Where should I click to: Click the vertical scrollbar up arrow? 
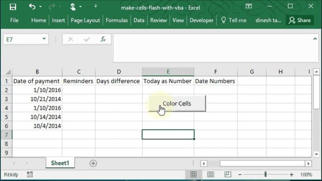[x=316, y=71]
